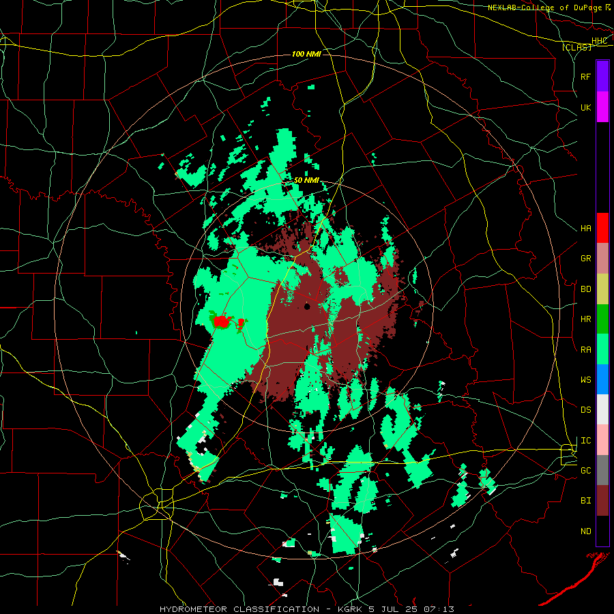Click the "IC" legend label

pyautogui.click(x=585, y=441)
